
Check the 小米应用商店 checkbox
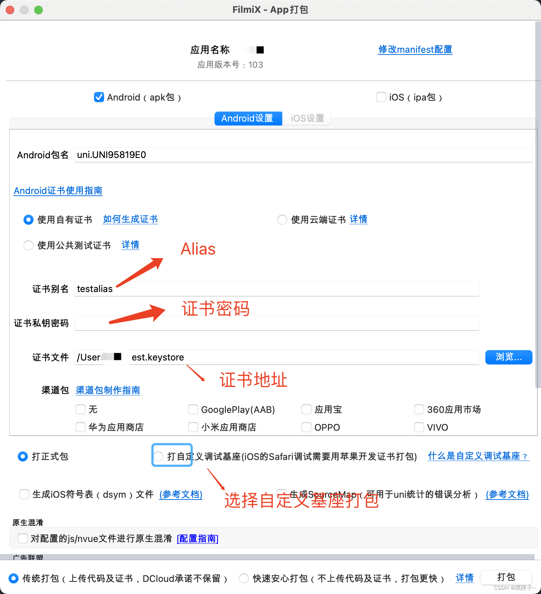point(193,427)
